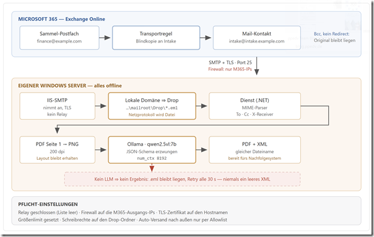Screen dimensions: 374x237
Task: Click the 'gleicher Dateiname' text
Action: pyautogui.click(x=254, y=151)
